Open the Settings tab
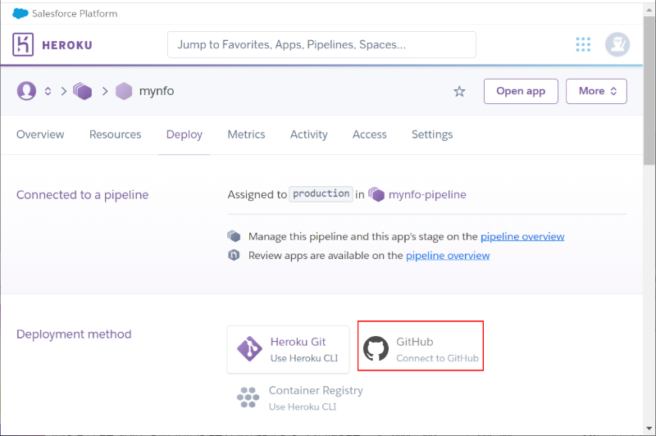 432,134
